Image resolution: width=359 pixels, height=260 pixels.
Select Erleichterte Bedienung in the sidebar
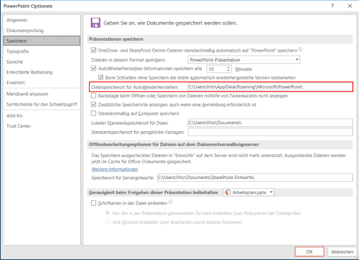[41, 72]
